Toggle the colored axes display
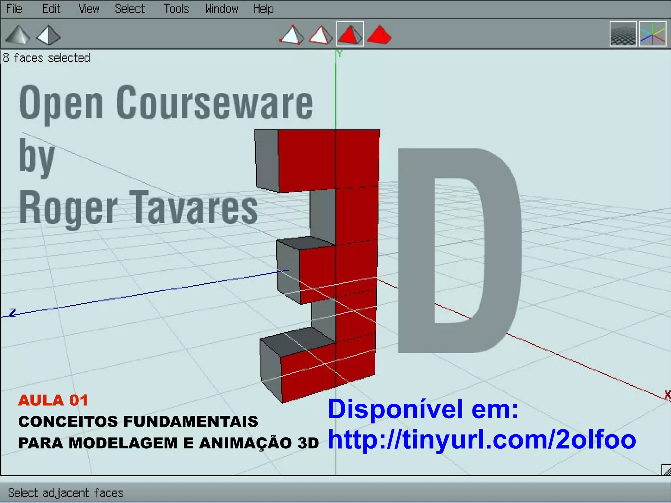Screen dimensions: 671x503 pyautogui.click(x=652, y=34)
